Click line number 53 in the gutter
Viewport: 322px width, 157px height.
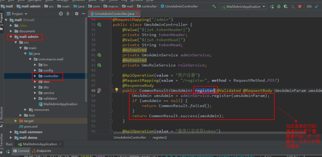click(93, 116)
